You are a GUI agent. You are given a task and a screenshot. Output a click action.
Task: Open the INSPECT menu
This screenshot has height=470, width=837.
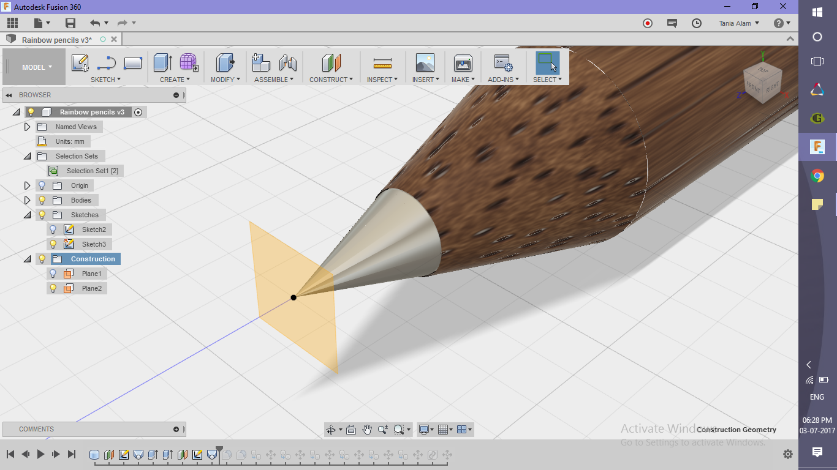[382, 80]
